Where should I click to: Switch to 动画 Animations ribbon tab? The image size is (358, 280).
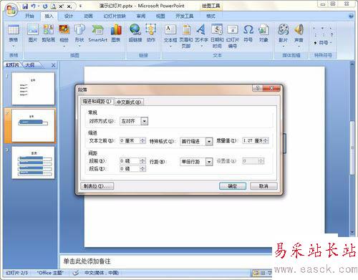pos(88,16)
